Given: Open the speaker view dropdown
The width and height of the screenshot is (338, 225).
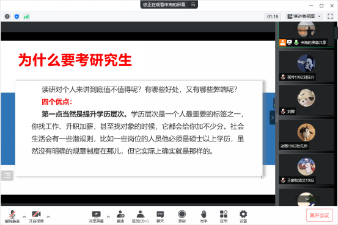Looking at the screenshot, I should [x=304, y=16].
